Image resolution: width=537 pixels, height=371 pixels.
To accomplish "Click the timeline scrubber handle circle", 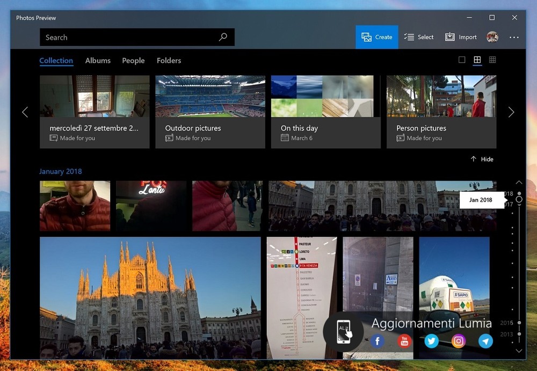I will [x=519, y=199].
